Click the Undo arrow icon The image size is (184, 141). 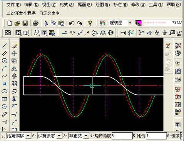[72, 23]
